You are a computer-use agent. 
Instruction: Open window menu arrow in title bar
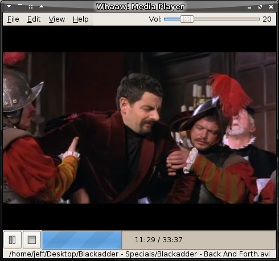(x=9, y=6)
